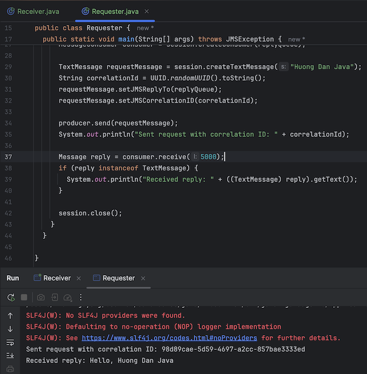The image size is (367, 374).
Task: Click setJMSCorrelationID method call
Action: tap(156, 100)
